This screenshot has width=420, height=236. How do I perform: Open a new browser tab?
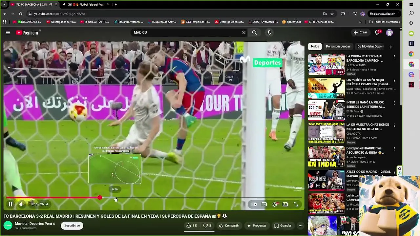(x=116, y=5)
